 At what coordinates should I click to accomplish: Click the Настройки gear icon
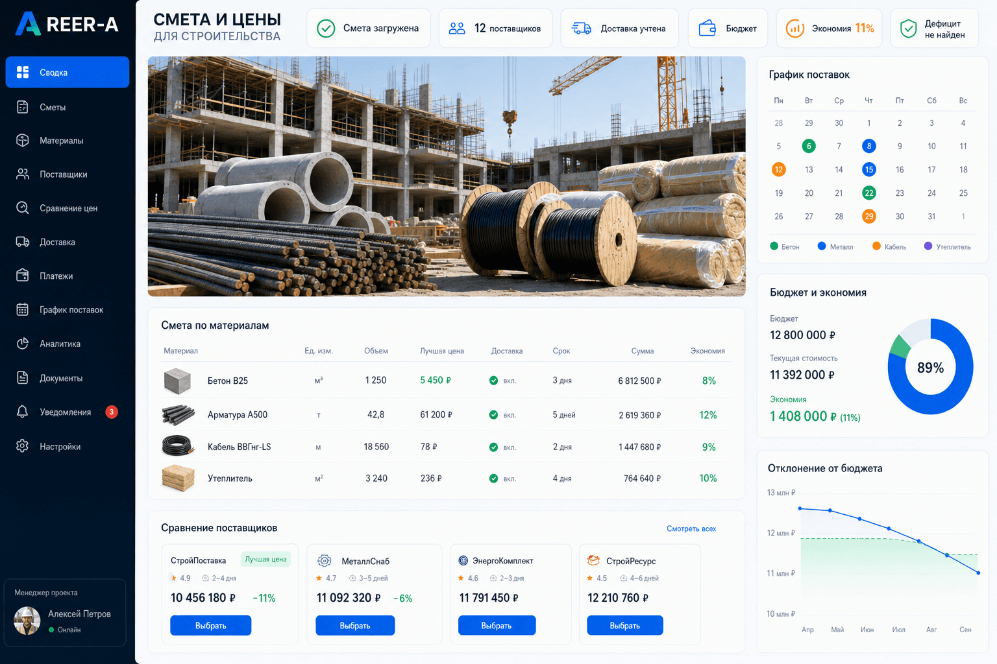[23, 446]
